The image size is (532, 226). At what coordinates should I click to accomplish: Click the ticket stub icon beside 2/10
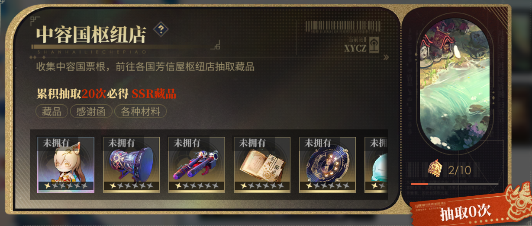click(x=436, y=169)
